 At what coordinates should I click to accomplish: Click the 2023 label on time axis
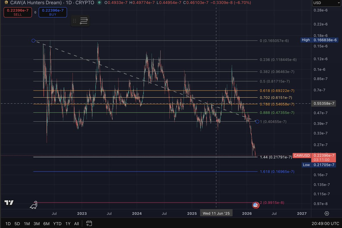[82, 213]
